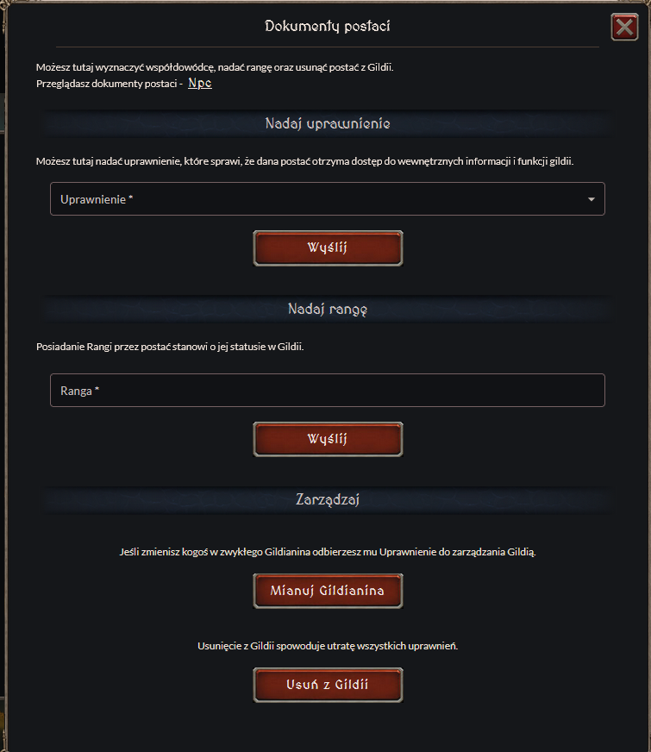Open the Npc character link
The width and height of the screenshot is (651, 752).
pos(199,84)
